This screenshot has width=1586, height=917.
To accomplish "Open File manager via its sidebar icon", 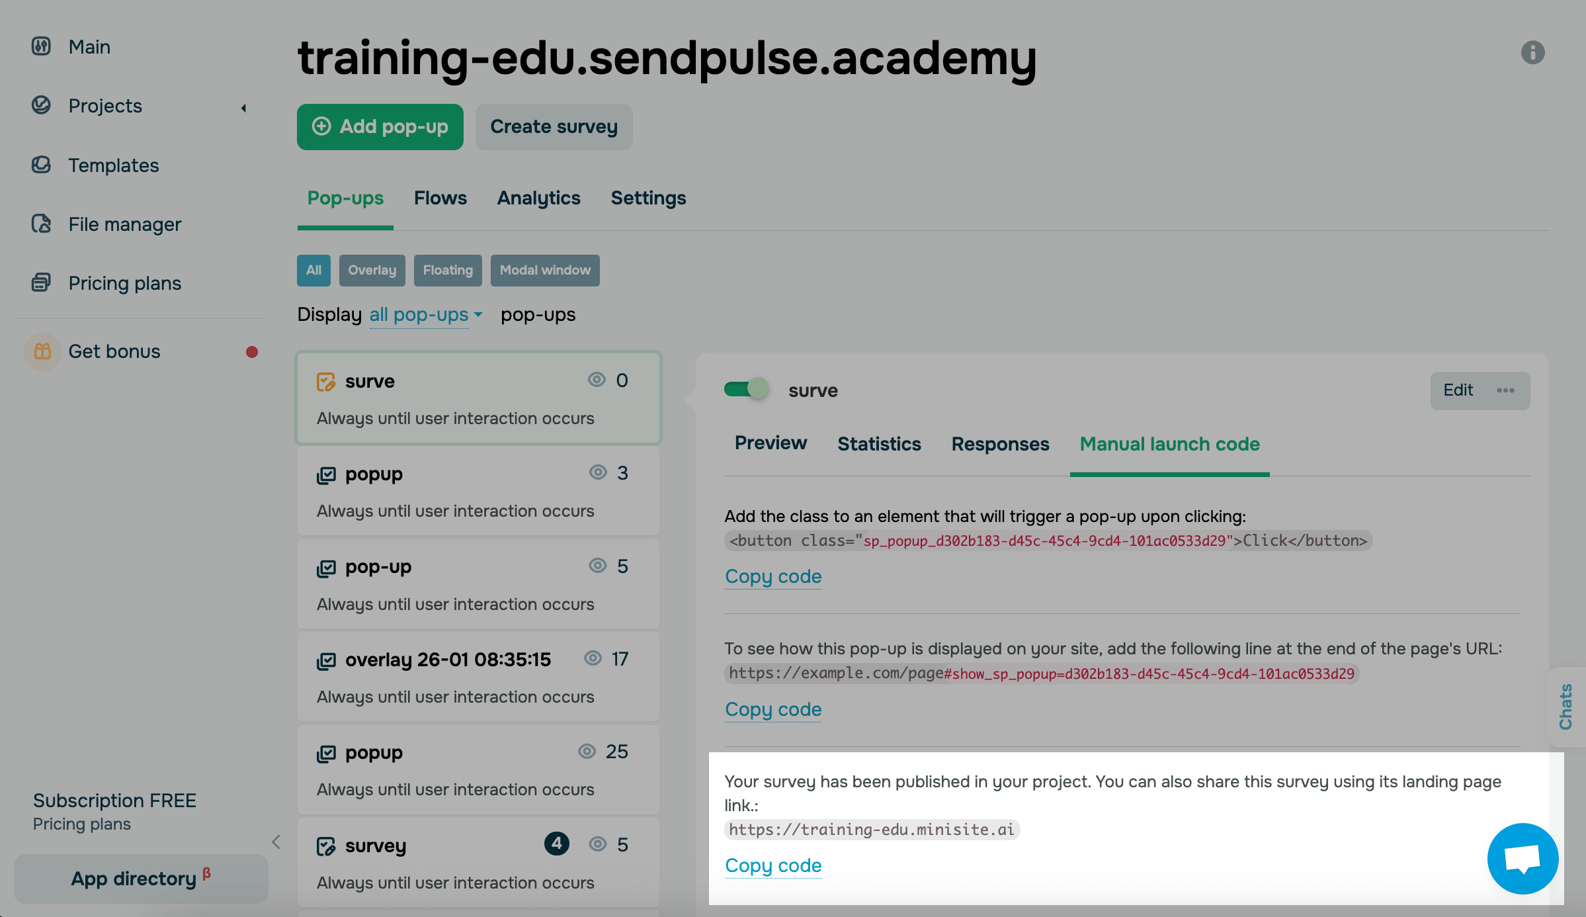I will click(x=41, y=224).
